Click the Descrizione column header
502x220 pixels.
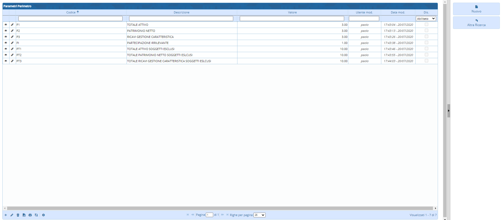(x=181, y=12)
